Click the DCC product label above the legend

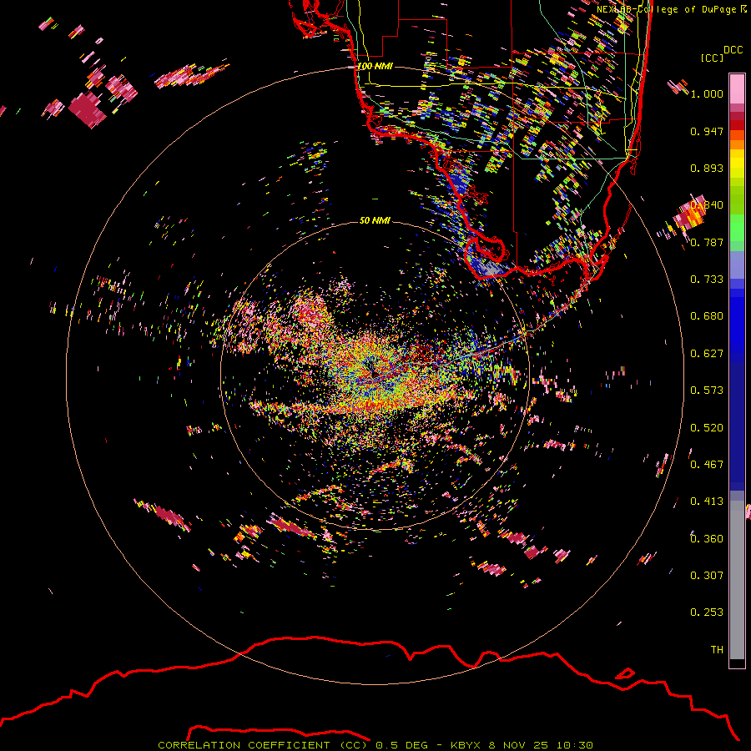point(733,50)
